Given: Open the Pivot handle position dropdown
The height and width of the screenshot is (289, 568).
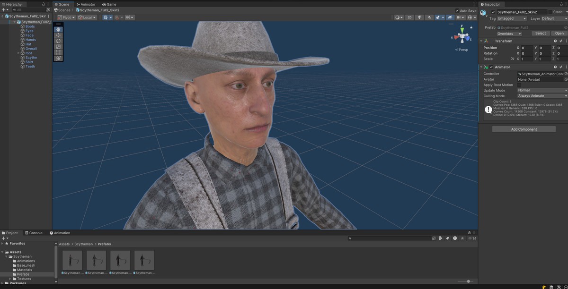Looking at the screenshot, I should (x=66, y=17).
